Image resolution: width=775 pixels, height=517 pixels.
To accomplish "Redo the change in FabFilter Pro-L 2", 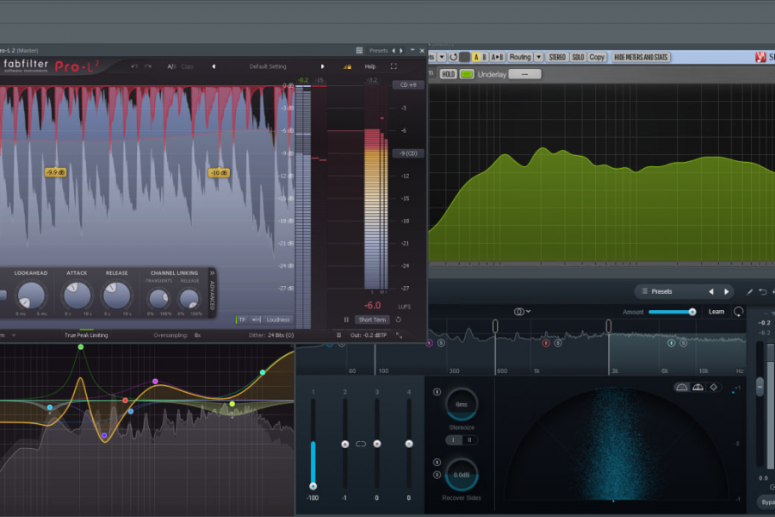I will [x=148, y=66].
